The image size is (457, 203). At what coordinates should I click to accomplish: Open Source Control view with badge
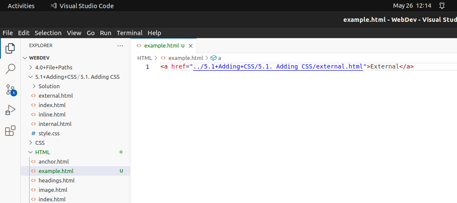click(x=10, y=90)
